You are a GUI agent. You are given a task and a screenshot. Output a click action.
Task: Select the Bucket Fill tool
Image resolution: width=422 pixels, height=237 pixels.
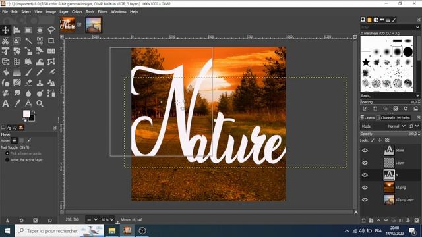5,72
